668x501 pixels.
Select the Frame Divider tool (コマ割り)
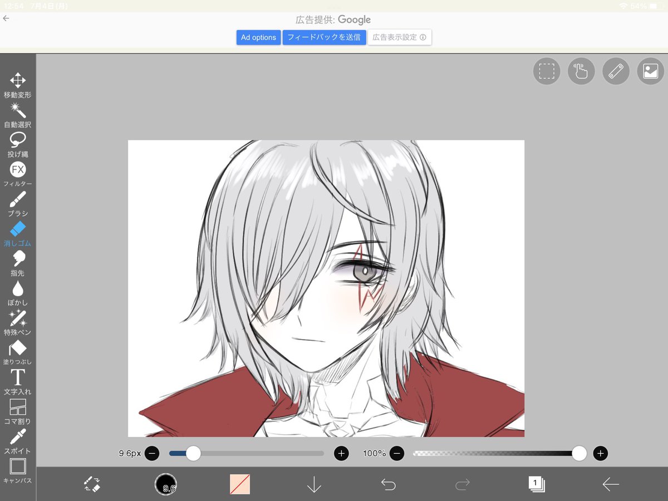pyautogui.click(x=18, y=412)
